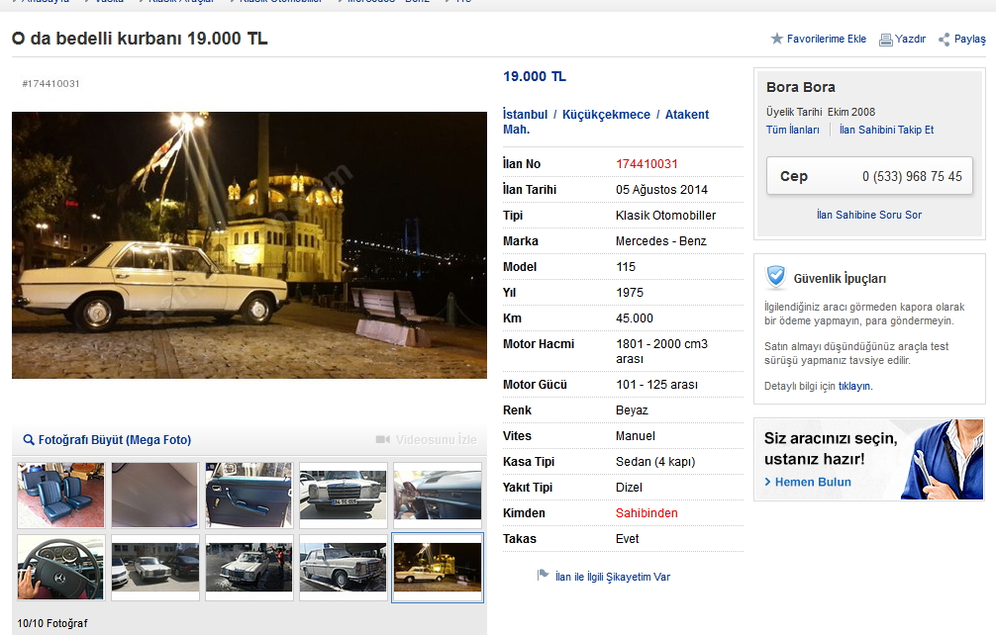Select the daytime side view thumbnail
The image size is (996, 635).
[x=343, y=567]
